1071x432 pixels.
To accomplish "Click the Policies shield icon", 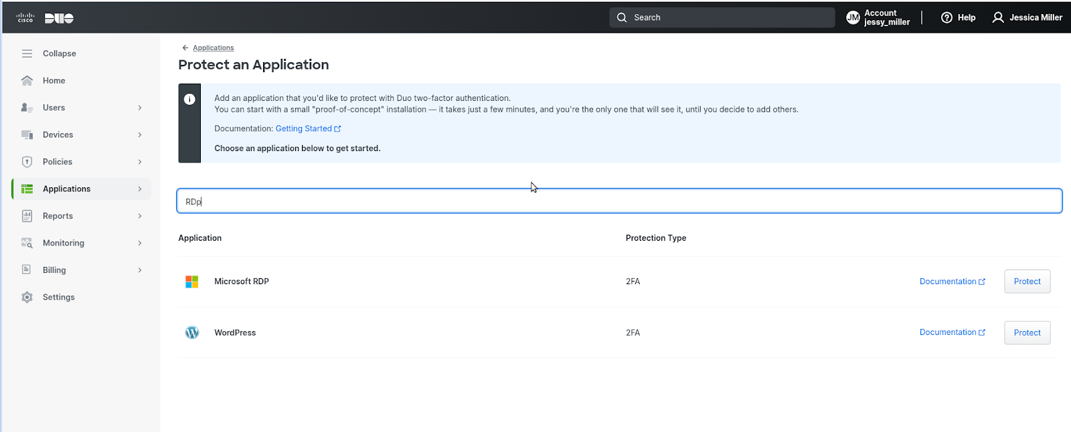I will tap(27, 162).
